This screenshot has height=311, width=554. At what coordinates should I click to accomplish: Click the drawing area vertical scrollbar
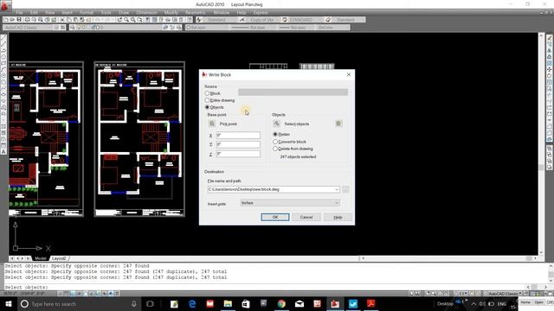point(541,144)
